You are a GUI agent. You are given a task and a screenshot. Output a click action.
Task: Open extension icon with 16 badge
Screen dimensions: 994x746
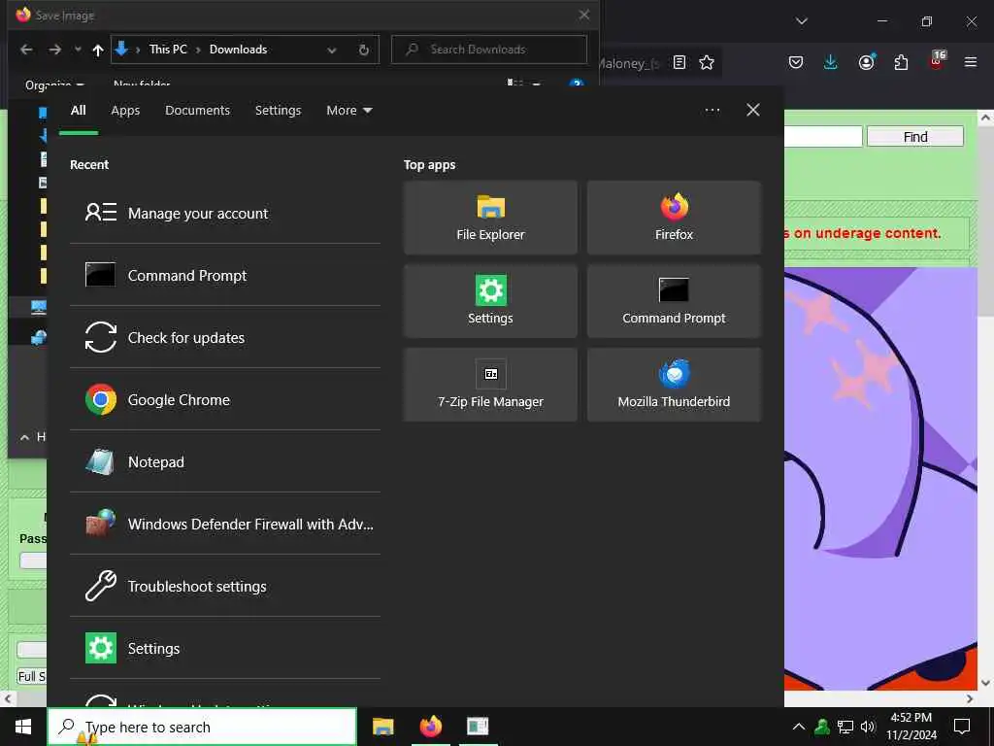point(937,61)
